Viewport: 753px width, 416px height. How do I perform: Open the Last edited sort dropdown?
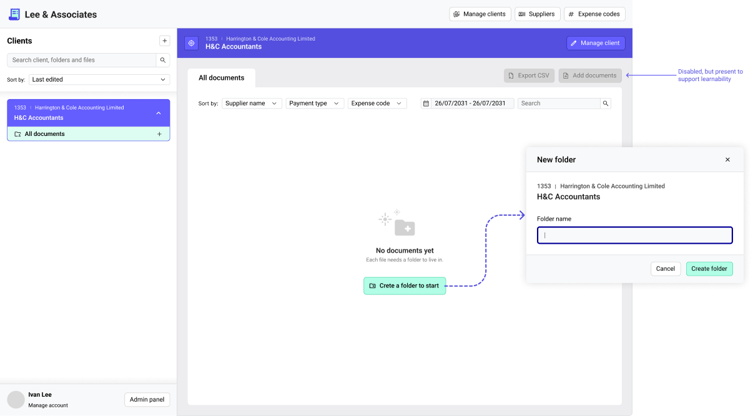click(99, 80)
